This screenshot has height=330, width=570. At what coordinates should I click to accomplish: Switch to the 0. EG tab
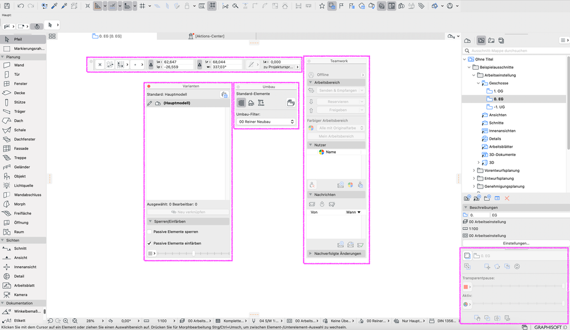tap(107, 36)
